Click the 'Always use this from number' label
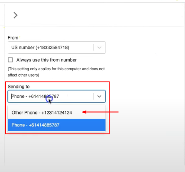Viewport: 185px width, 172px height. pos(46,60)
